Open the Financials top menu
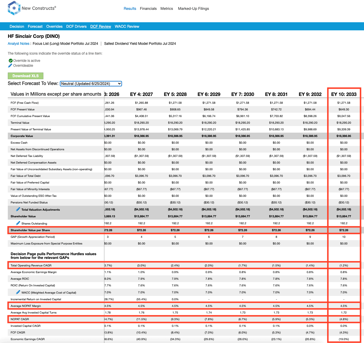364x343 pixels. [148, 9]
